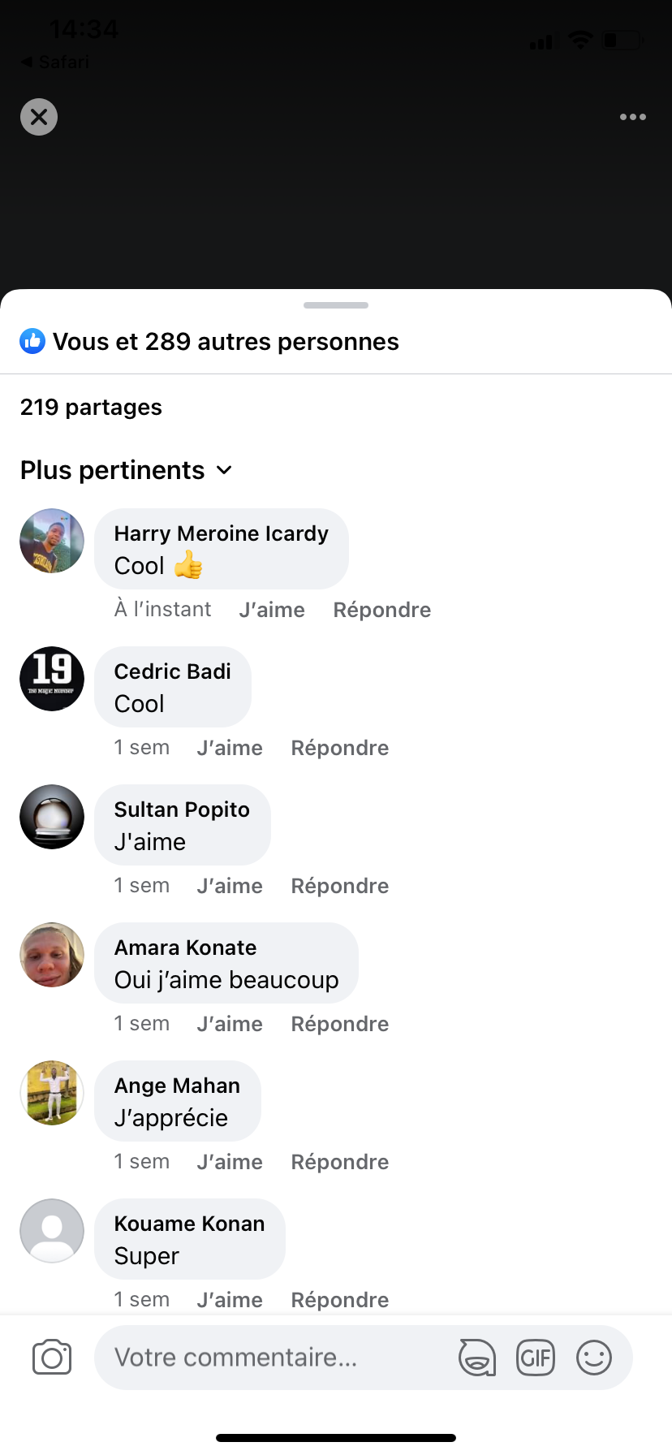Open the emoji smiley picker

click(x=594, y=1357)
